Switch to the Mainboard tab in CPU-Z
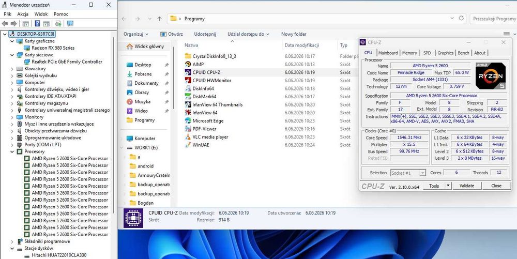 point(388,53)
